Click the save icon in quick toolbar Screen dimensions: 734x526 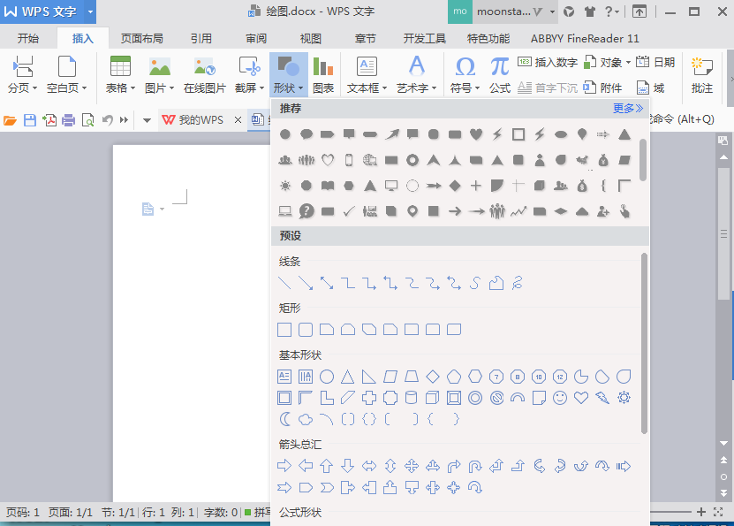tap(30, 120)
